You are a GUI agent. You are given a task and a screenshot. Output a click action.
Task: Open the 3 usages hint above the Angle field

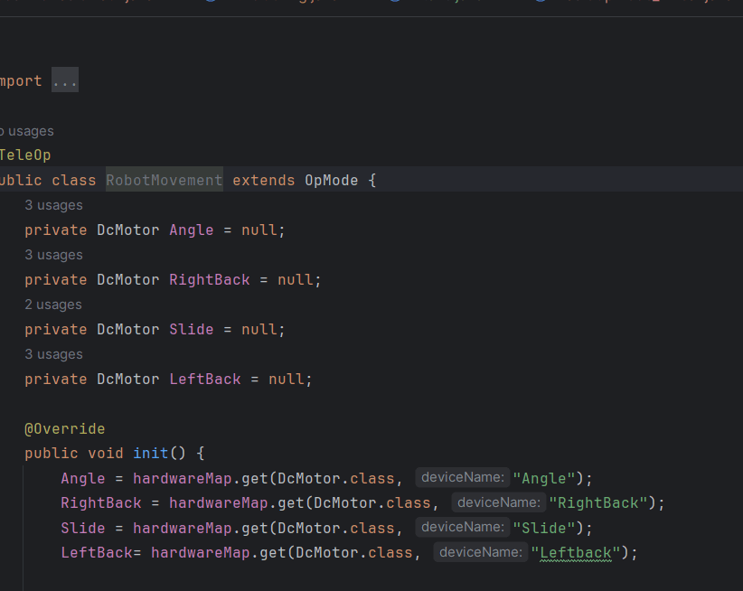pyautogui.click(x=53, y=205)
